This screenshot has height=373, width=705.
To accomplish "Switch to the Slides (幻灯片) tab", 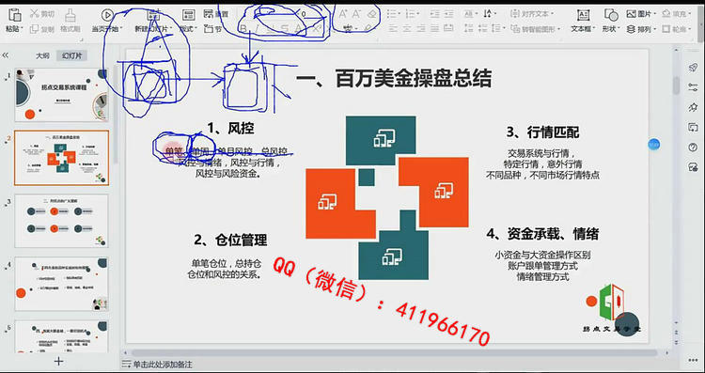I will (72, 55).
